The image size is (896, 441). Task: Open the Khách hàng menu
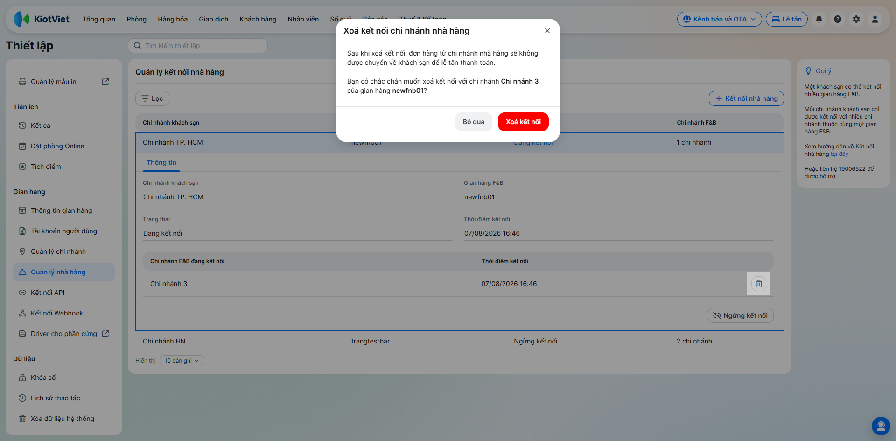coord(258,19)
